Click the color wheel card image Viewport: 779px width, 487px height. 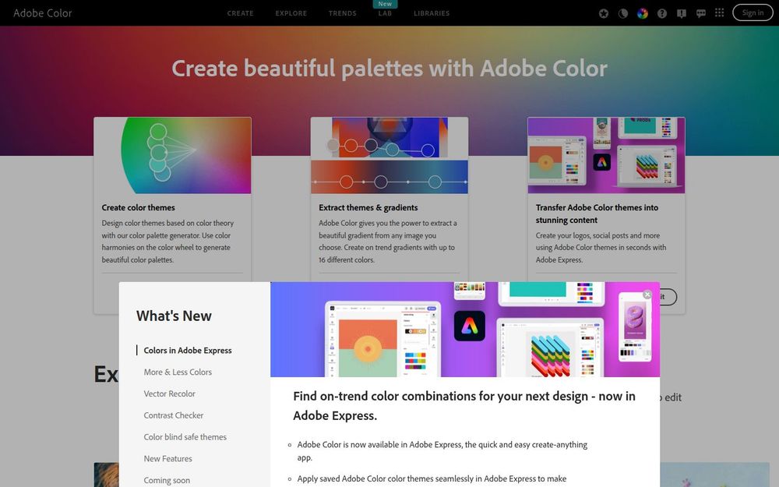pos(172,156)
